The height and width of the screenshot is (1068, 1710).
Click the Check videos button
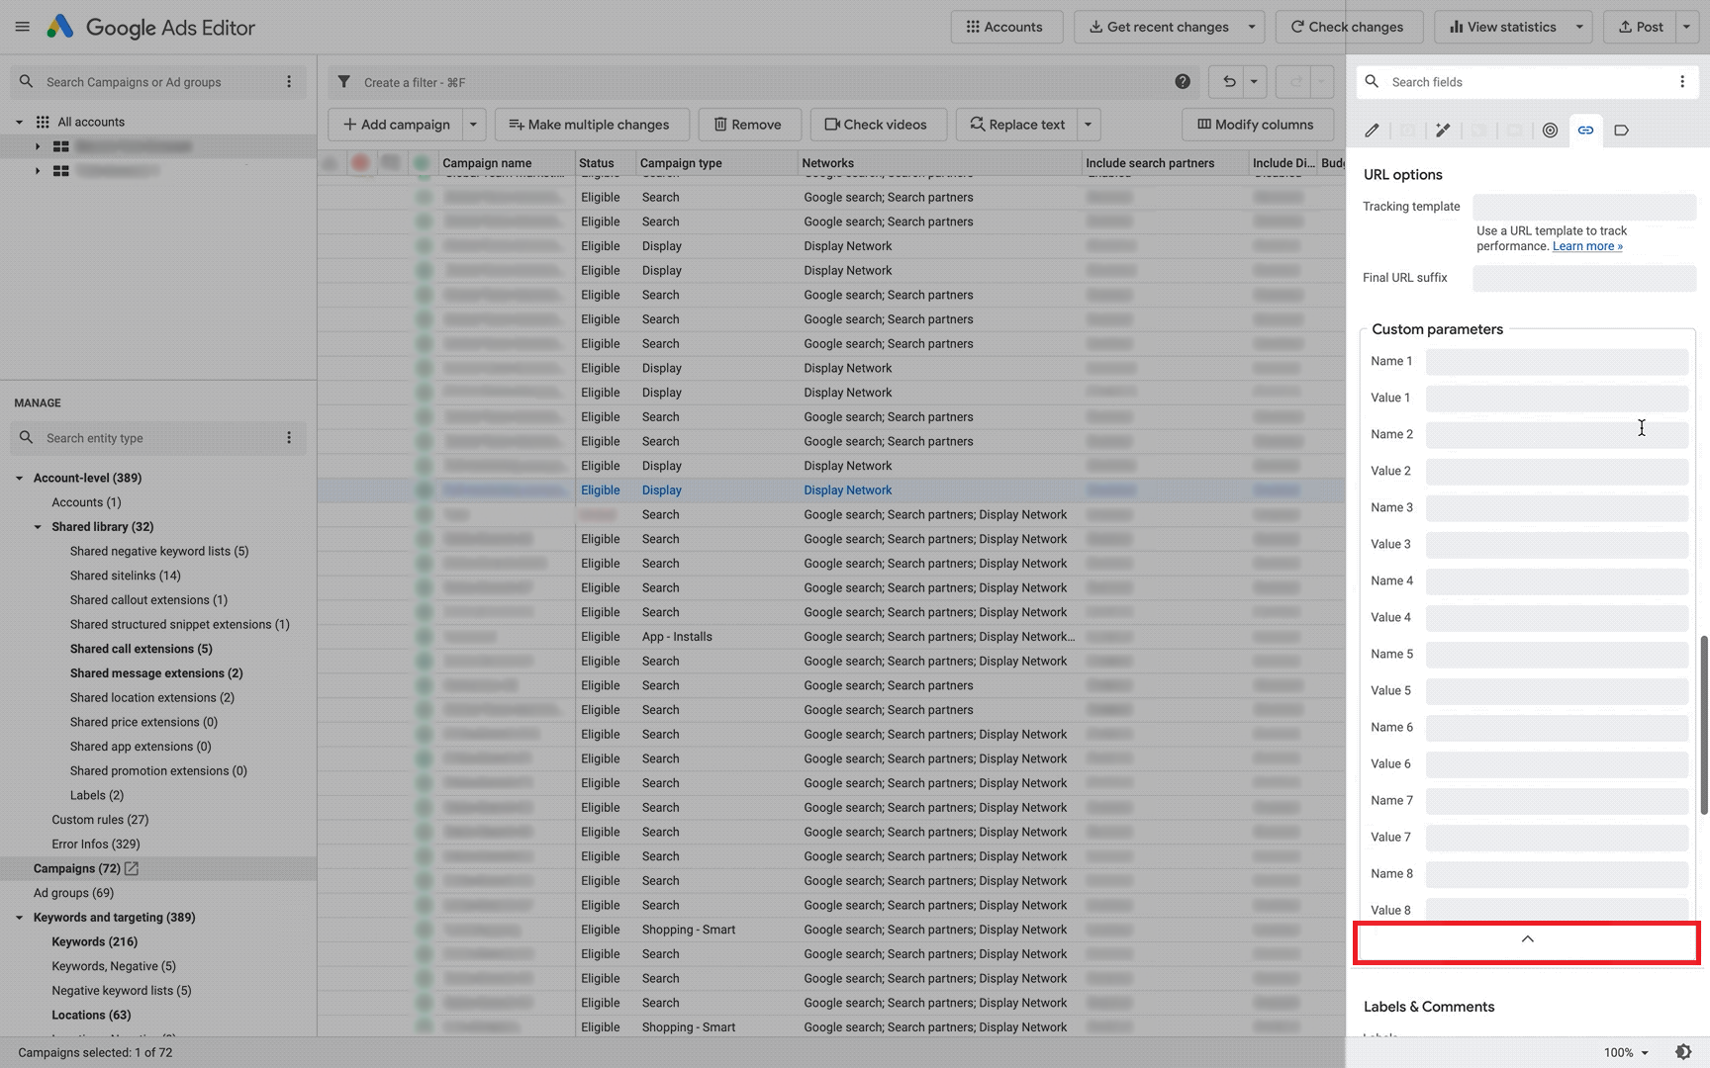pos(877,125)
